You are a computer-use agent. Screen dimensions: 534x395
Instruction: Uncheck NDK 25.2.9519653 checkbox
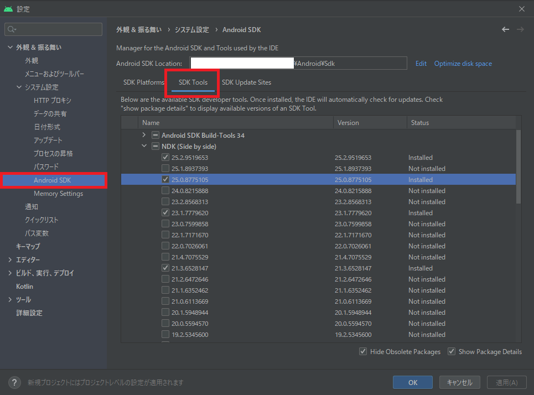coord(165,157)
